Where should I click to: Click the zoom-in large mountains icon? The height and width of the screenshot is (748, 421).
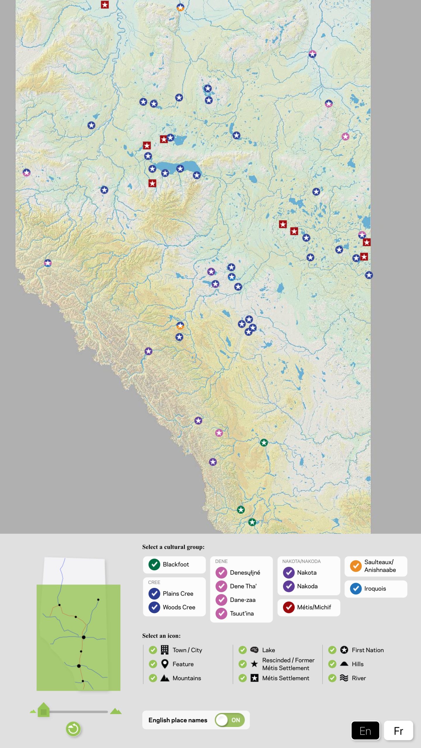(116, 711)
